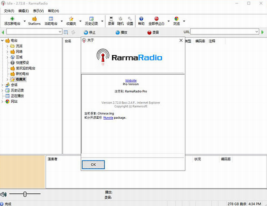Click the current station toolbar icon
The width and height of the screenshot is (267, 206).
coord(51,19)
